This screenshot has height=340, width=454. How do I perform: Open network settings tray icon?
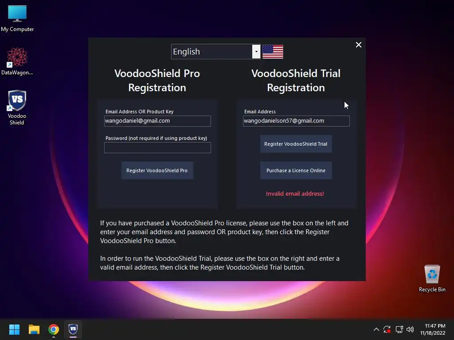[x=399, y=329]
